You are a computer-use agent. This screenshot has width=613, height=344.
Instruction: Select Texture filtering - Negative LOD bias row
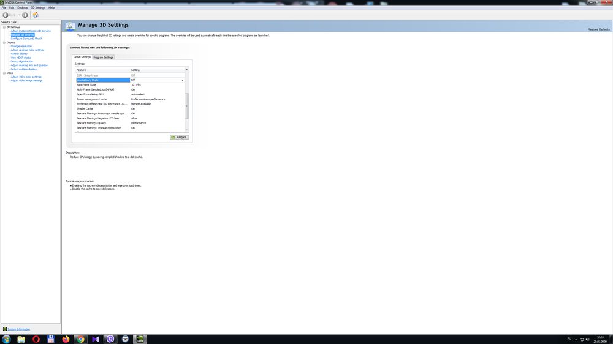tap(130, 118)
